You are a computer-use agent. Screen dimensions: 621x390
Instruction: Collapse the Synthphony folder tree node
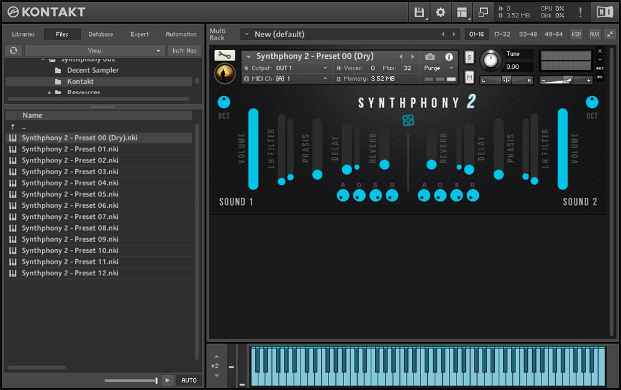[43, 60]
